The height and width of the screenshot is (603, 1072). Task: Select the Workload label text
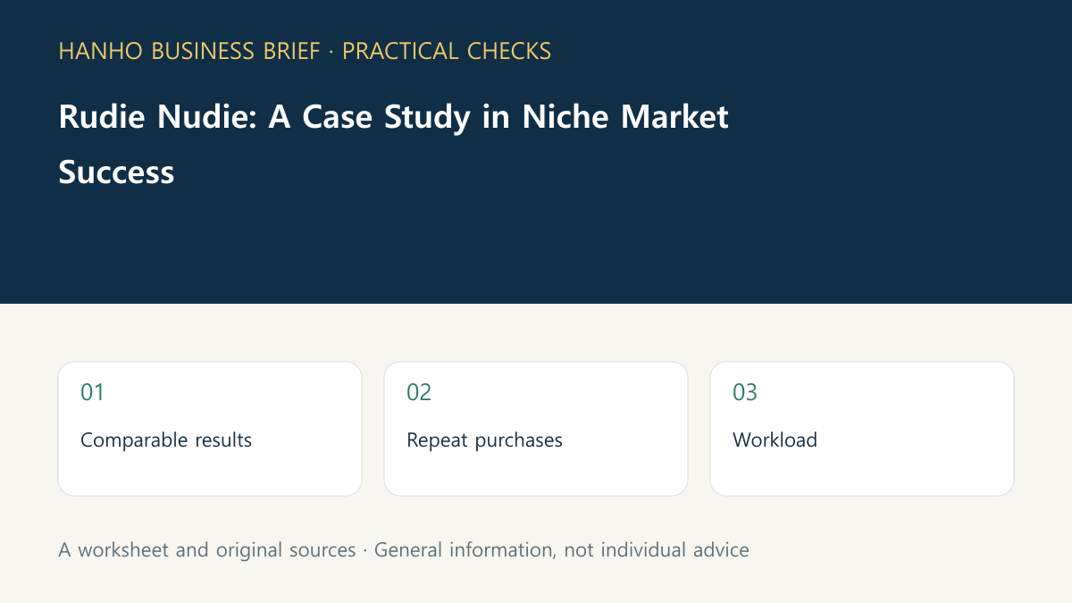[775, 440]
